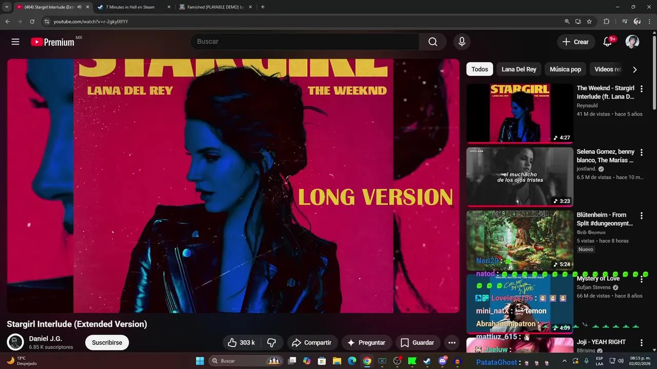
Task: Go back in browser history
Action: click(x=7, y=22)
